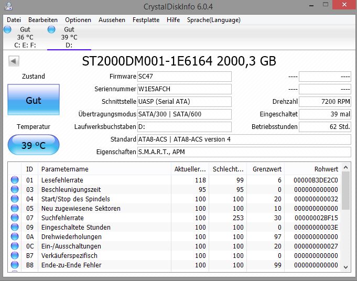
Task: Select the Lesefehlerrate parameter row
Action: 175,180
